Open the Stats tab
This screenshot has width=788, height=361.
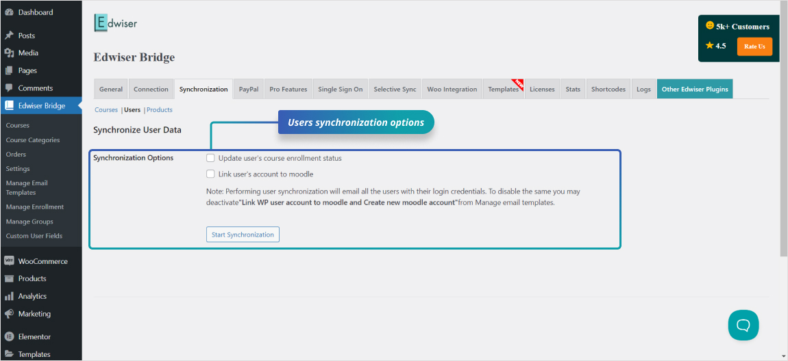573,90
